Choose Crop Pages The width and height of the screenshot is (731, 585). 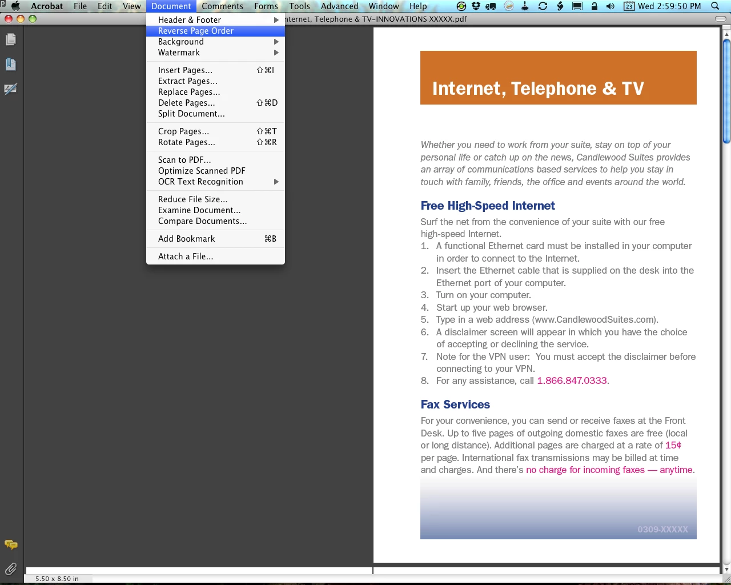pyautogui.click(x=215, y=131)
